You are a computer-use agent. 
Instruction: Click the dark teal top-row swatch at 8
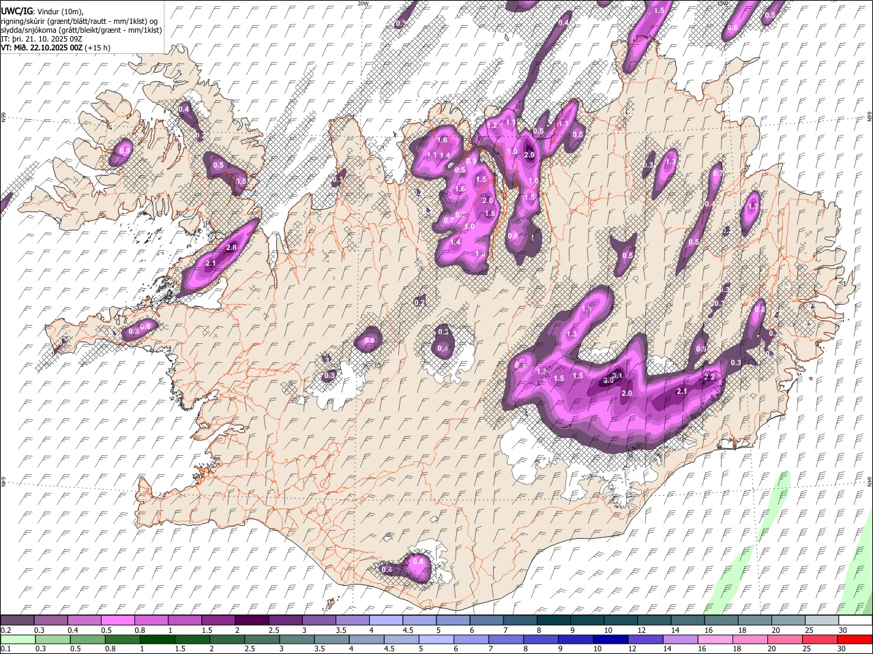553,621
